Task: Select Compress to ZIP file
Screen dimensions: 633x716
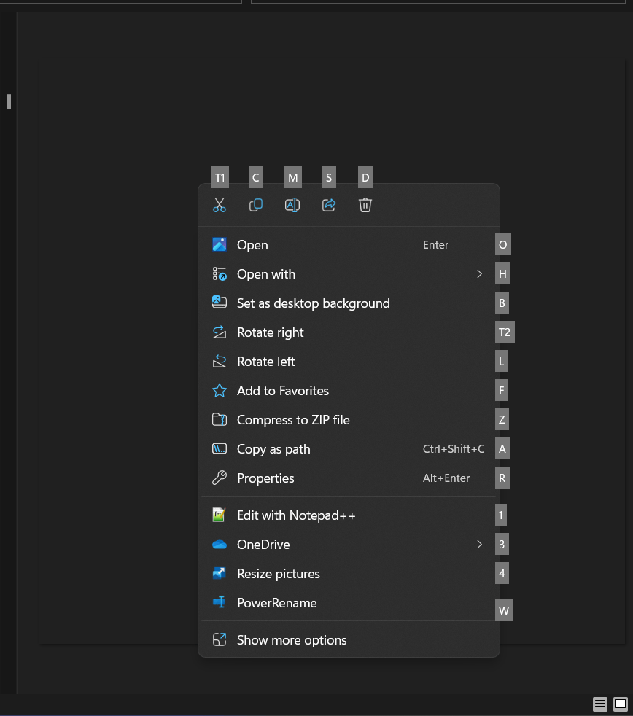Action: [x=349, y=420]
